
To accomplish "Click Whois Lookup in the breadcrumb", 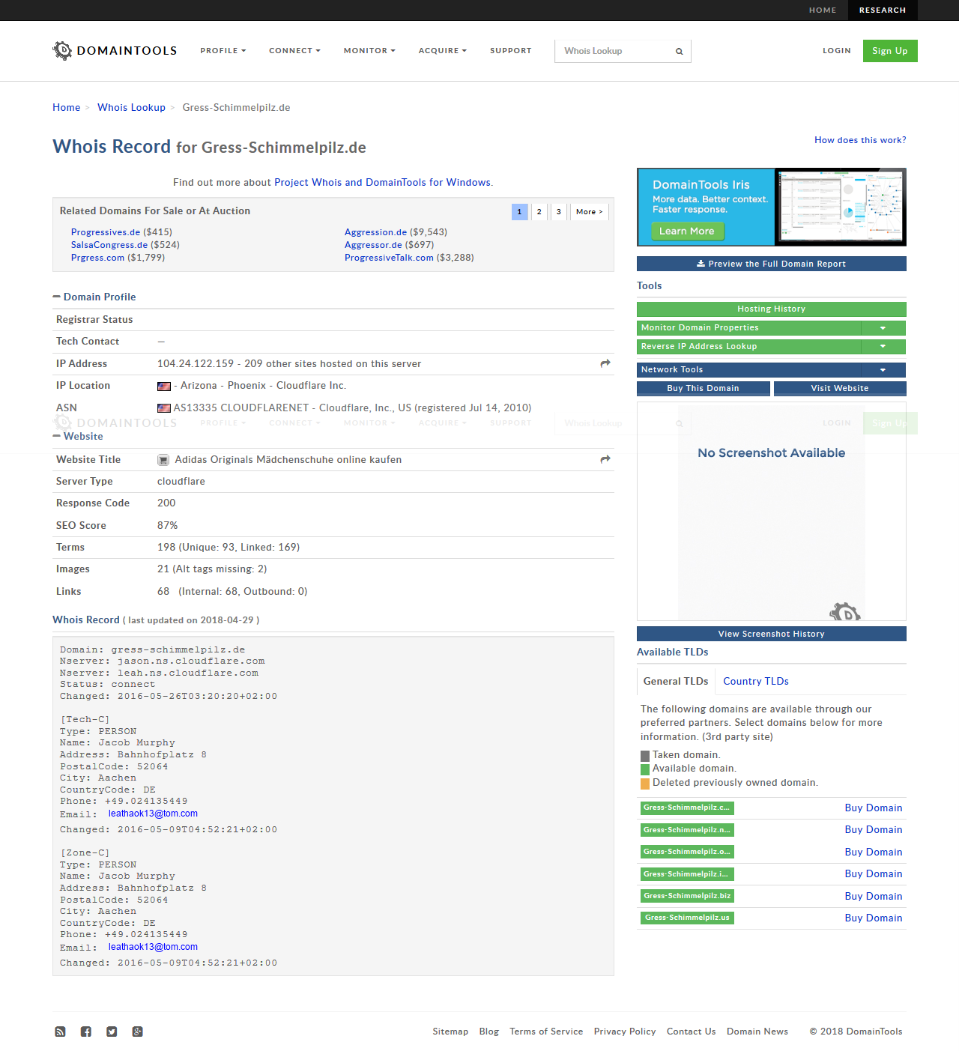I will coord(131,108).
